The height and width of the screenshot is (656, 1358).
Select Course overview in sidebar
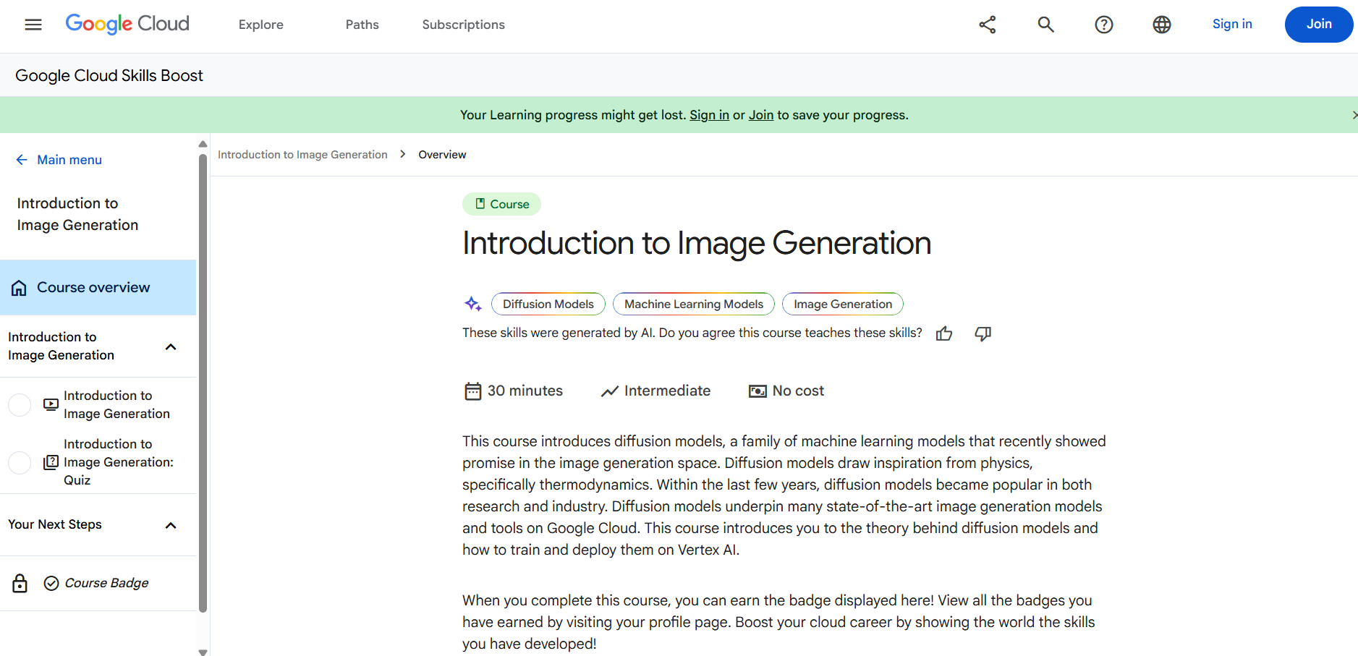coord(98,287)
